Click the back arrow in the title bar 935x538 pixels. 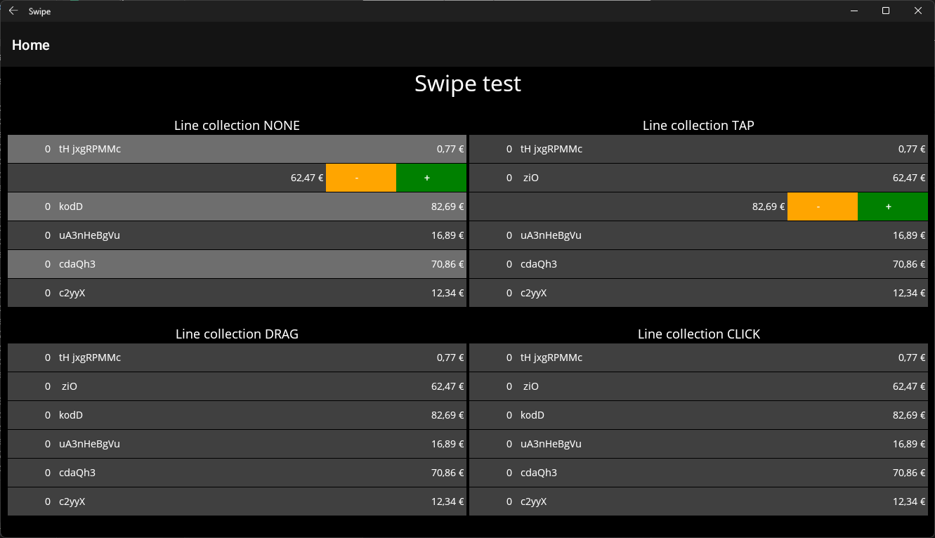tap(13, 11)
